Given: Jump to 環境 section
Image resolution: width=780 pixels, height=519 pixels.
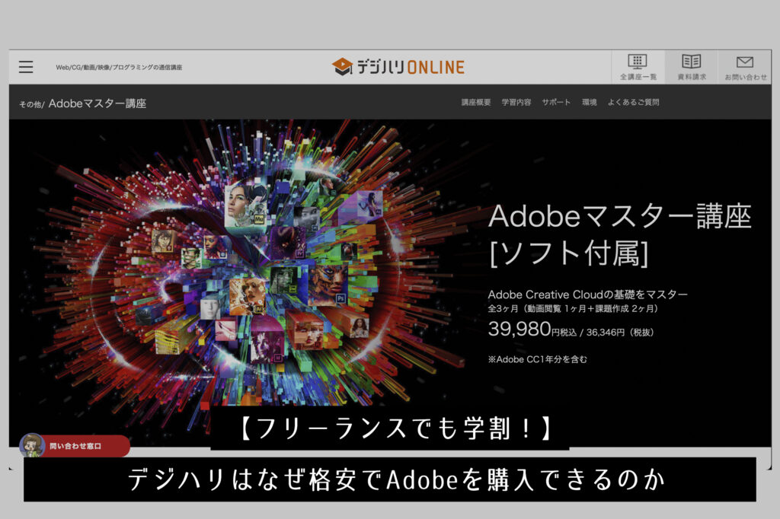Looking at the screenshot, I should (x=589, y=103).
